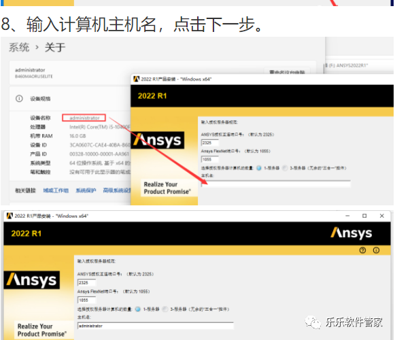Select 3-服务器 radio in upper installer

point(285,168)
